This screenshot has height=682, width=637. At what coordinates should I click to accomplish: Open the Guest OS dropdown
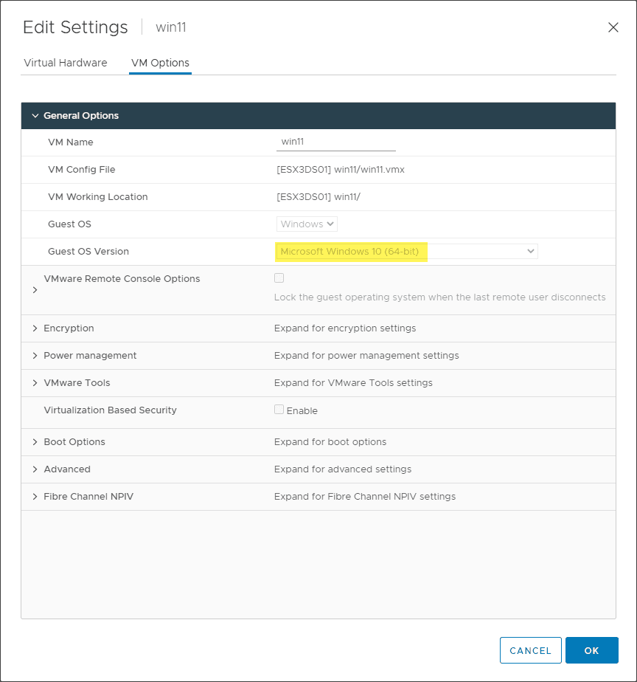(x=307, y=224)
